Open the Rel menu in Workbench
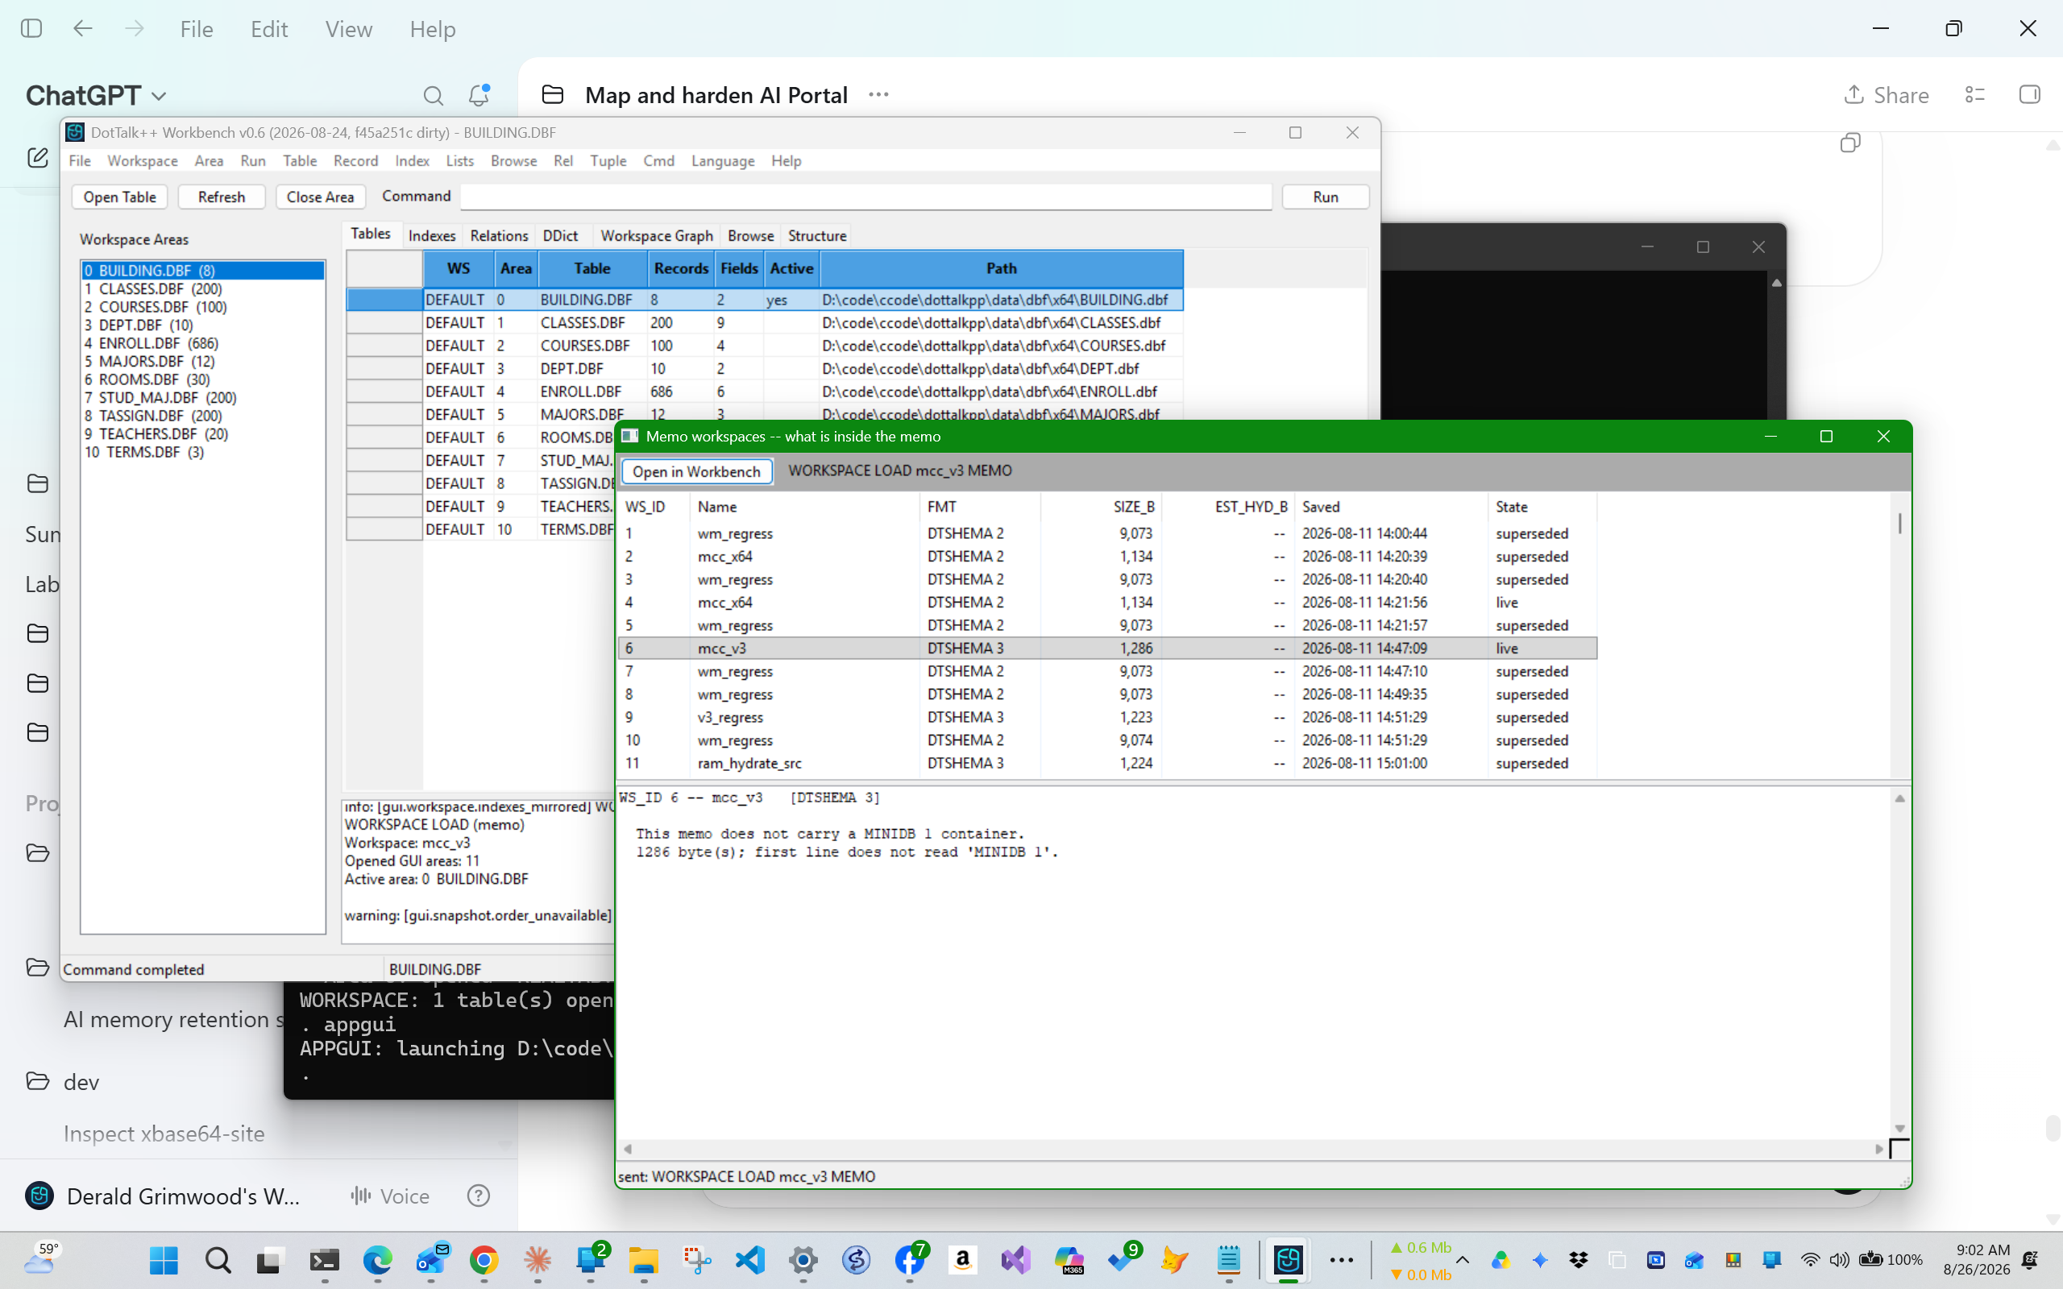Viewport: 2063px width, 1289px height. (x=562, y=160)
